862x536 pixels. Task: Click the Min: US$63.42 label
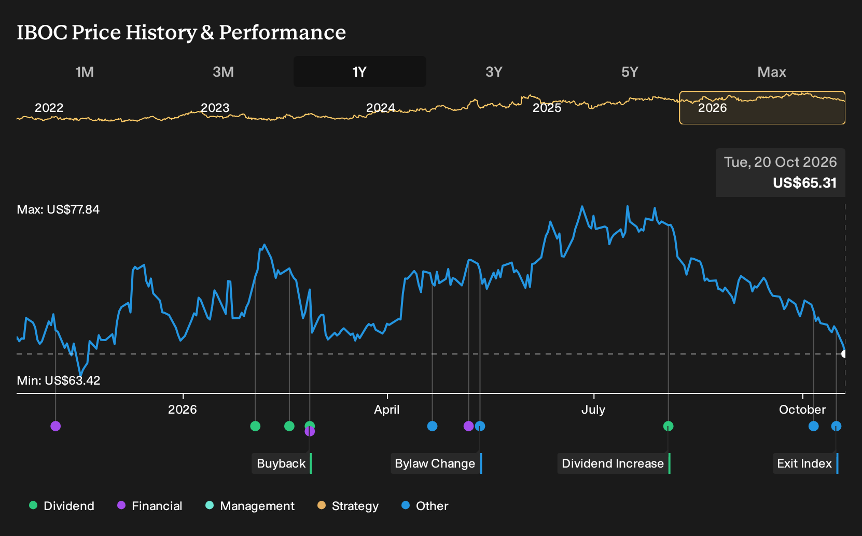pos(59,380)
